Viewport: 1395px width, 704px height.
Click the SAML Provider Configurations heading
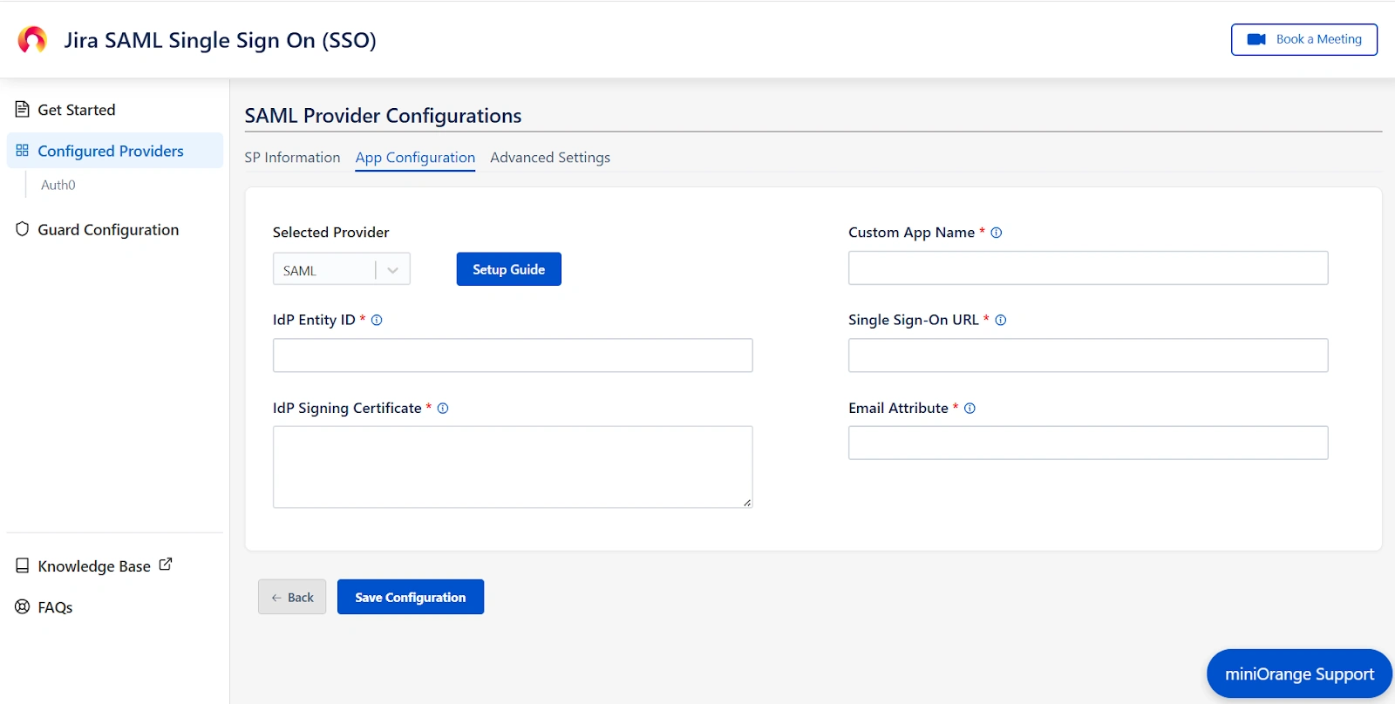pos(383,116)
